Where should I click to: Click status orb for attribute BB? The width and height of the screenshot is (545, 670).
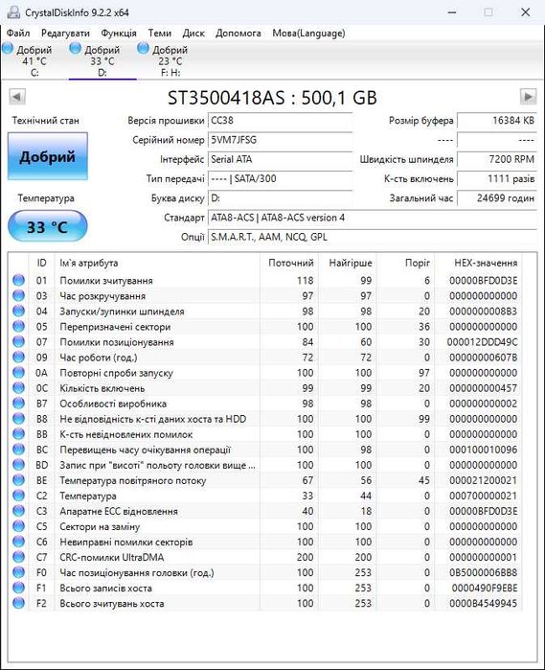18,434
